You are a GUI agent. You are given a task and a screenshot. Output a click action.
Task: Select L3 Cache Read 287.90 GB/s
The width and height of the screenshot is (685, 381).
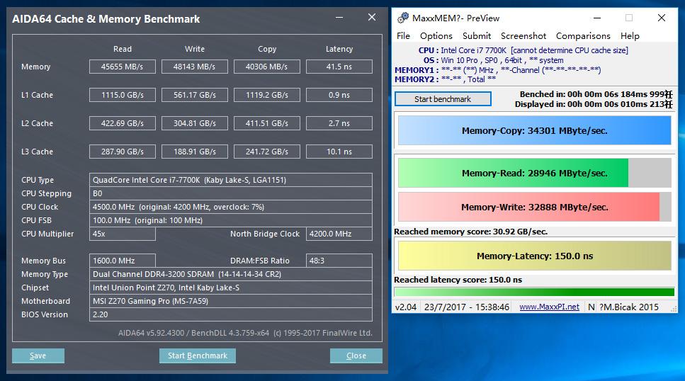tap(123, 152)
